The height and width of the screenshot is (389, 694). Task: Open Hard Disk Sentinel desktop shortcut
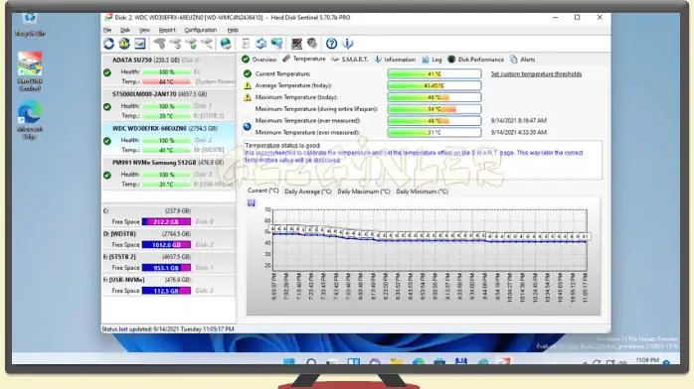tap(30, 71)
